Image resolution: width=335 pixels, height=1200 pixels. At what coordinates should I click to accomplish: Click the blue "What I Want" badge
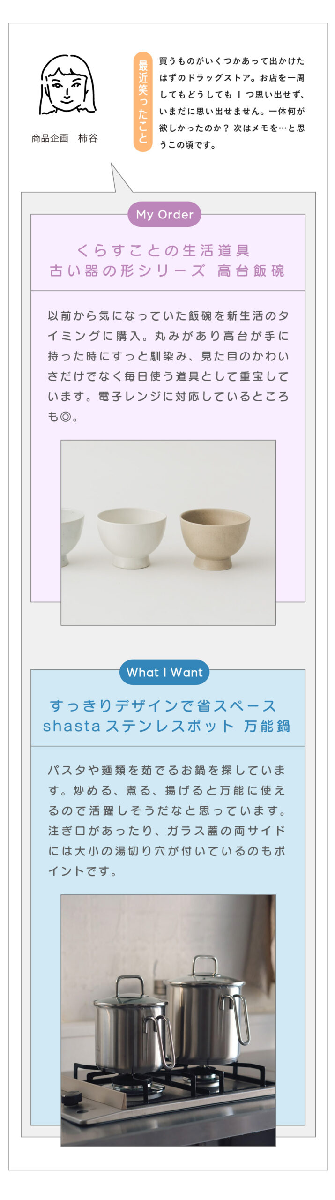(164, 673)
